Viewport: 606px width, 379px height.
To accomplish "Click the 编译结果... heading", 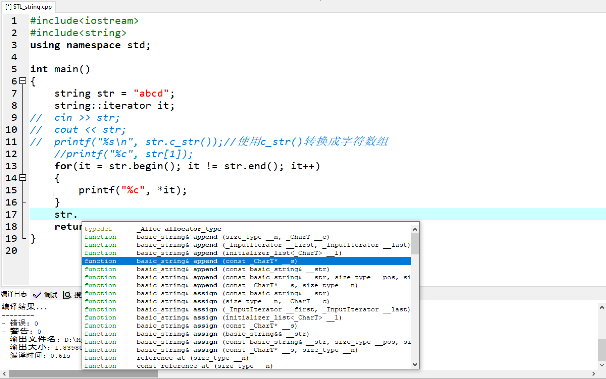I will coord(24,307).
